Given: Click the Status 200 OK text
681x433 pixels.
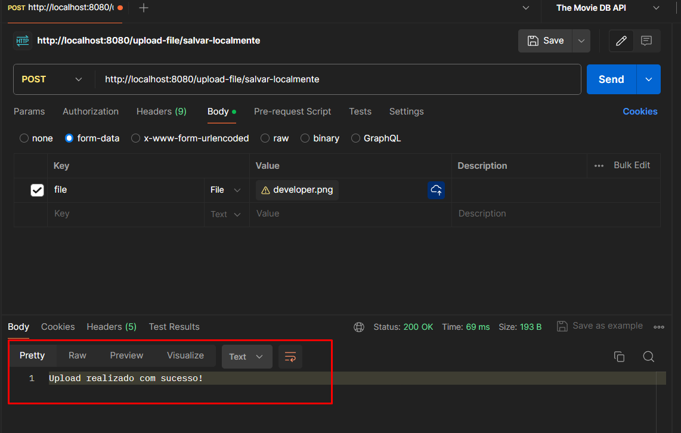Looking at the screenshot, I should click(403, 327).
